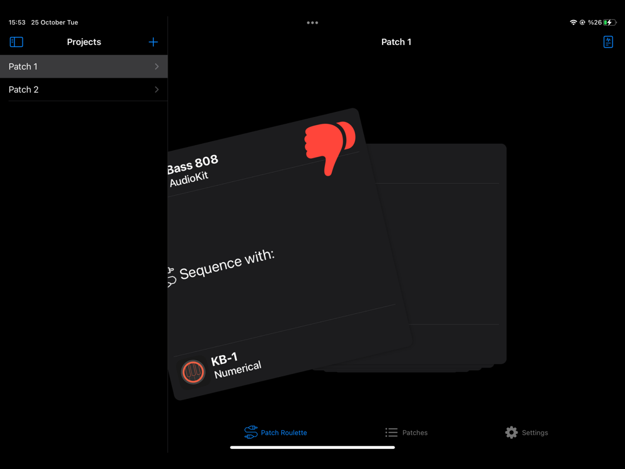The height and width of the screenshot is (469, 625).
Task: Expand Patch 2 row chevron
Action: tap(157, 89)
